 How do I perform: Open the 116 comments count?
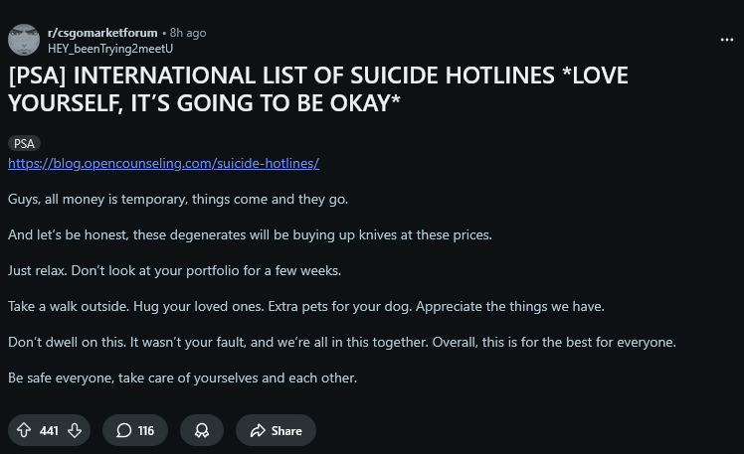coord(146,430)
